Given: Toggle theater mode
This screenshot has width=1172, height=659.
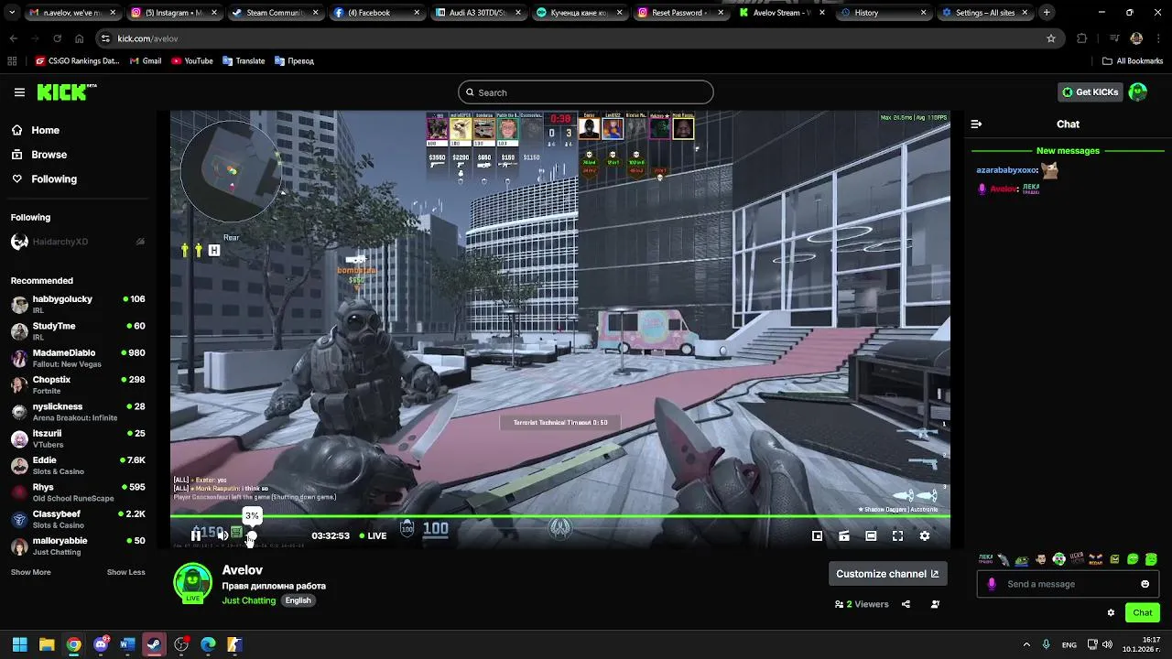Looking at the screenshot, I should pyautogui.click(x=871, y=536).
